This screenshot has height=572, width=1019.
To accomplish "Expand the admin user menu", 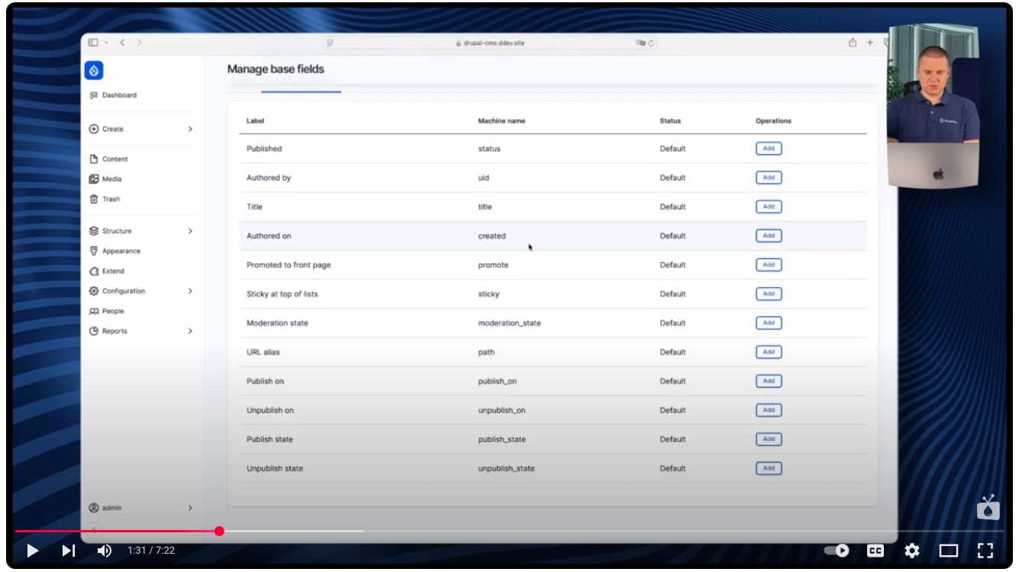I will [x=190, y=508].
